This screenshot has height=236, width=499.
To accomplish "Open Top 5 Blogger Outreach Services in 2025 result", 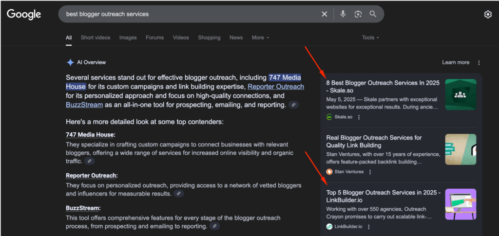I will [384, 196].
